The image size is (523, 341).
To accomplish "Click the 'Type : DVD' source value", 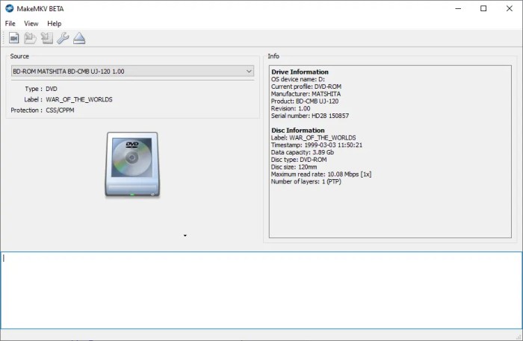I will point(41,89).
